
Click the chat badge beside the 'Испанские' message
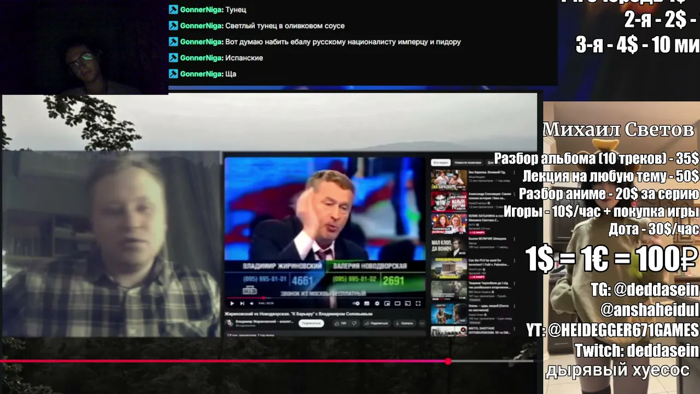click(x=173, y=57)
